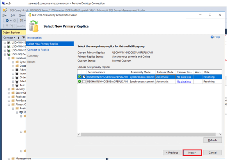Click the SSMS application icon in title bar

[5, 10]
